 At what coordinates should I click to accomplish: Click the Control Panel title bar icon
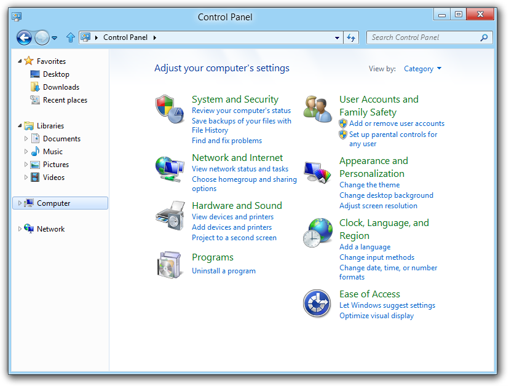[17, 16]
